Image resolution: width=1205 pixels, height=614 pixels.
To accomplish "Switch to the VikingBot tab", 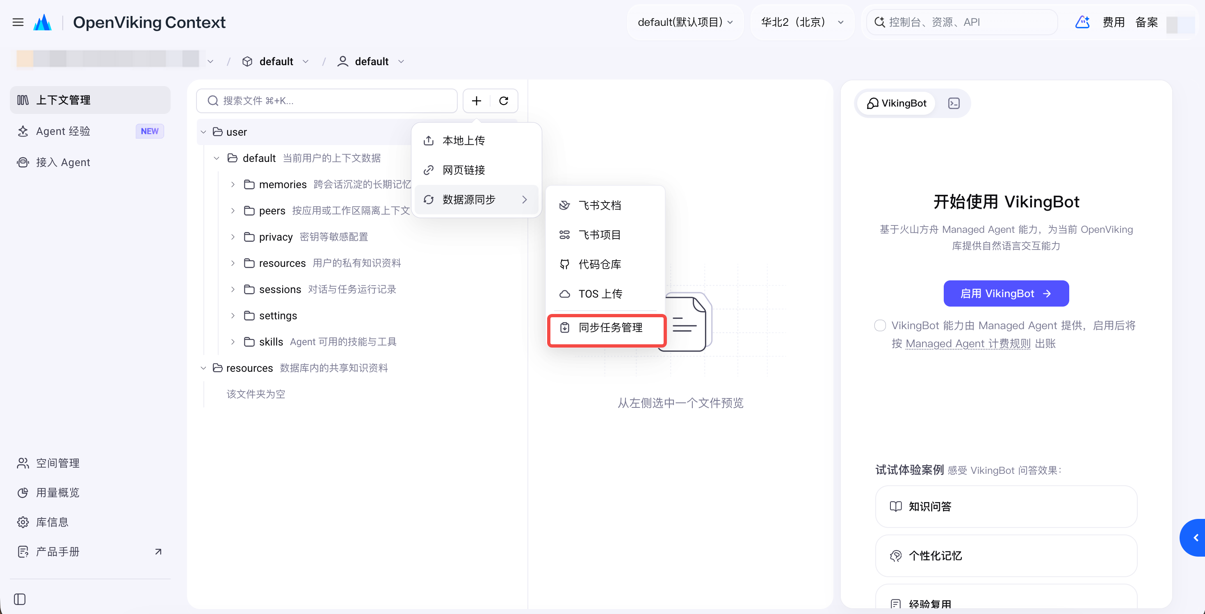I will 896,103.
